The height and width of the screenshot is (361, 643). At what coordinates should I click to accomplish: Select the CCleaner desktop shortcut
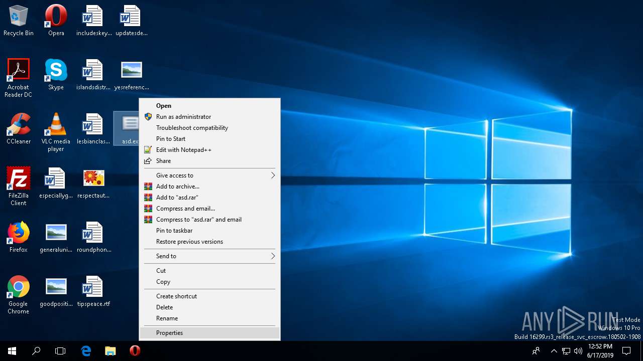(x=19, y=129)
